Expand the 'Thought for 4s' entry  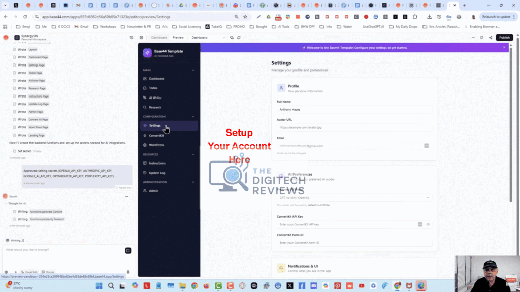click(x=16, y=204)
